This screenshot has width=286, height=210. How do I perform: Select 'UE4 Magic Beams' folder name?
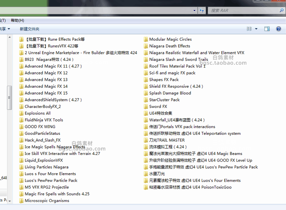coord(225,153)
